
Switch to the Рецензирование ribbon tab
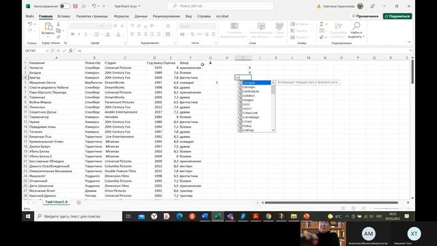pos(166,16)
